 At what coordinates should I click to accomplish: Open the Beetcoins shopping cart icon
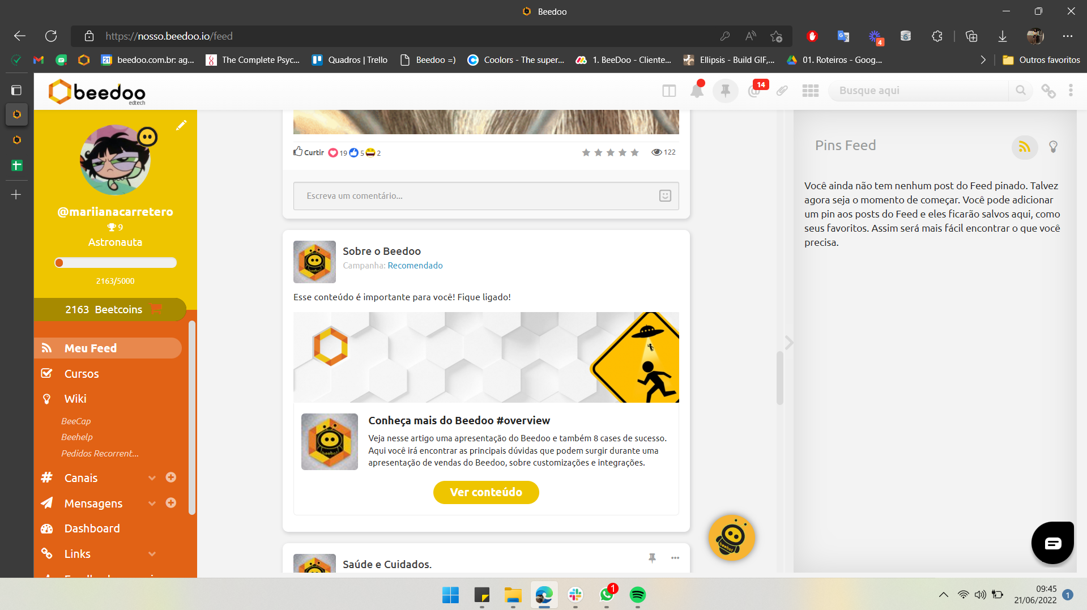156,309
